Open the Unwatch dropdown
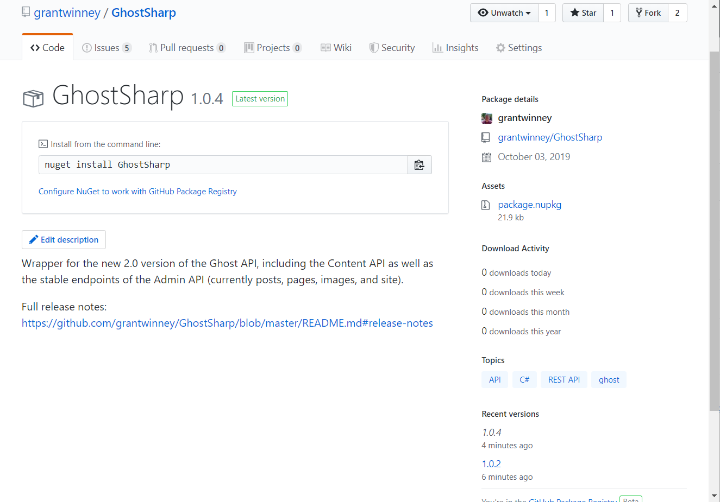The width and height of the screenshot is (720, 502). (x=504, y=13)
